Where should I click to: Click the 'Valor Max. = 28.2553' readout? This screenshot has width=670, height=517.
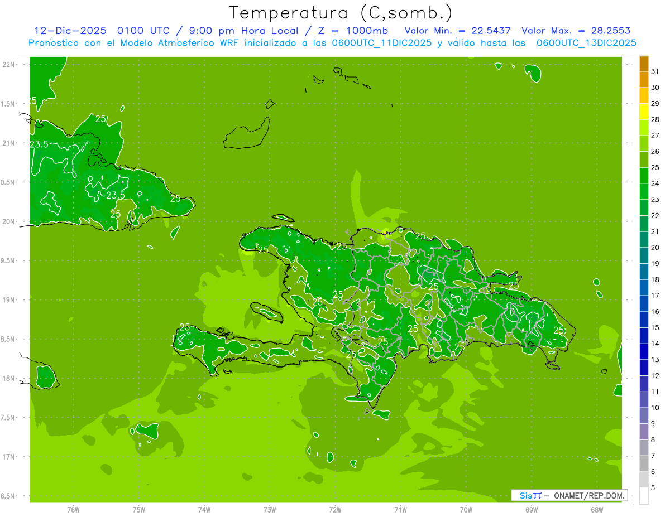tap(576, 31)
